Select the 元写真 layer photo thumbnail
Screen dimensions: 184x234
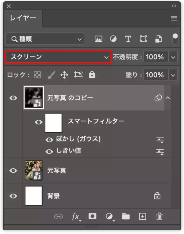point(34,170)
